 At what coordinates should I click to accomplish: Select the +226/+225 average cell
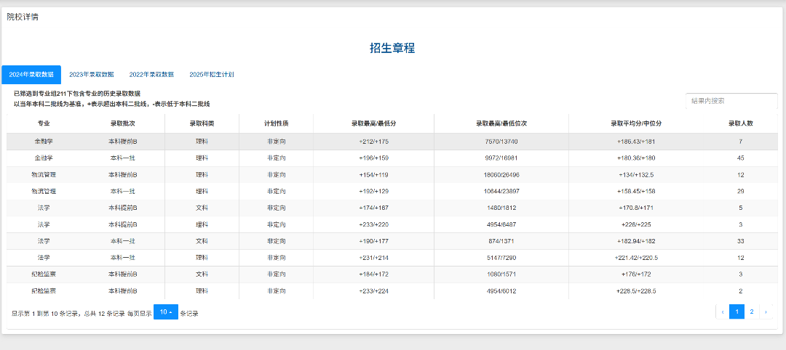636,224
